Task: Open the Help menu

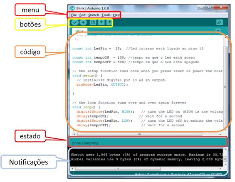Action: pos(116,15)
